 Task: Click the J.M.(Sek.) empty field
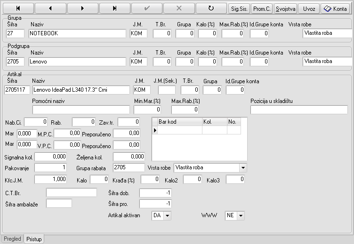click(x=167, y=90)
